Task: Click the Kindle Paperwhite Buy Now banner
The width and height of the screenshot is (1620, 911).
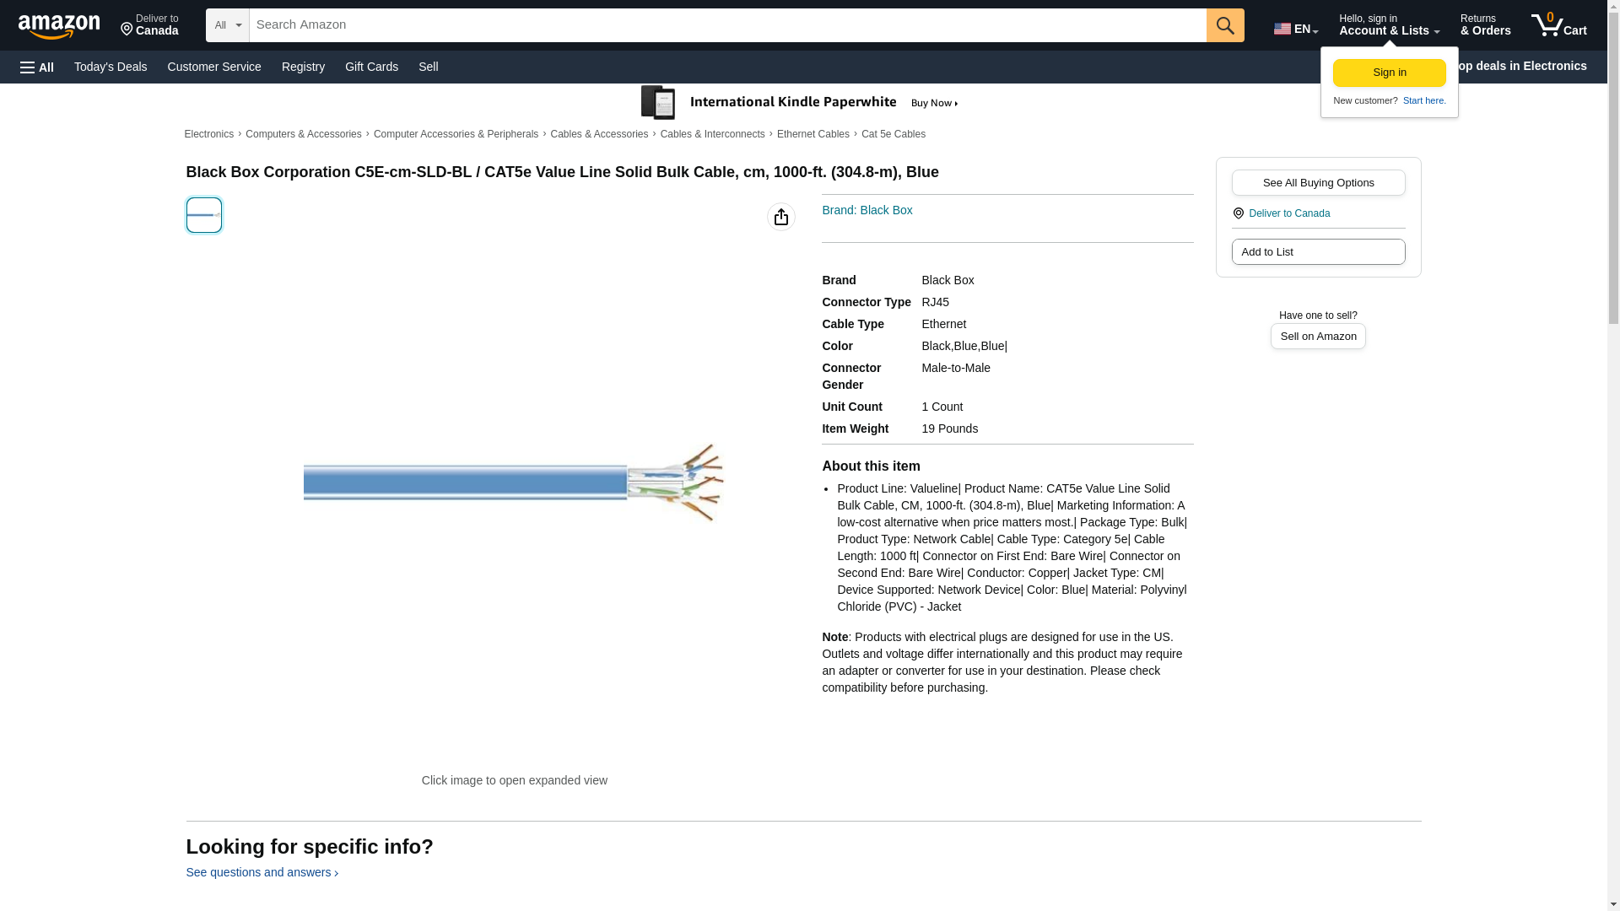Action: [x=799, y=103]
